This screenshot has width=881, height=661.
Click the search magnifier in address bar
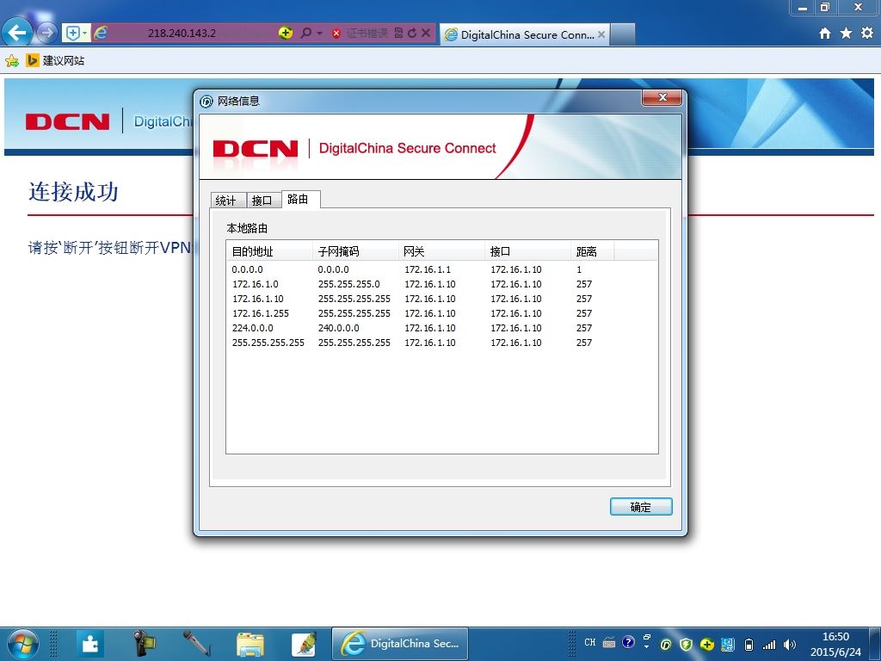pos(305,34)
